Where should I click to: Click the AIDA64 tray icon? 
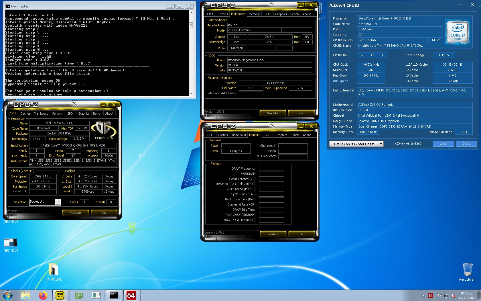click(x=431, y=296)
